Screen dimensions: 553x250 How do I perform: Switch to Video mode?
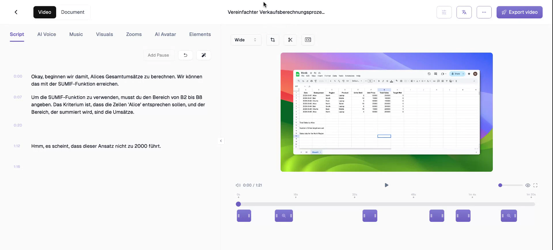tap(45, 12)
